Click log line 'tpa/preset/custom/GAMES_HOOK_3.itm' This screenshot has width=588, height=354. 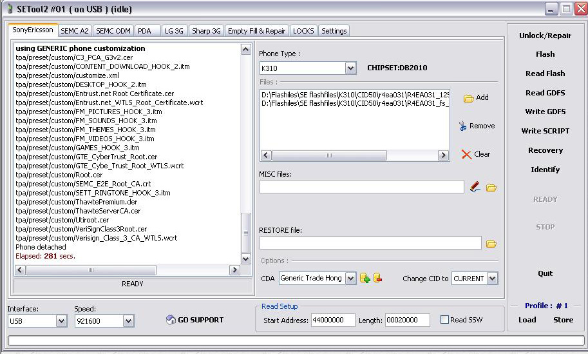coord(78,148)
